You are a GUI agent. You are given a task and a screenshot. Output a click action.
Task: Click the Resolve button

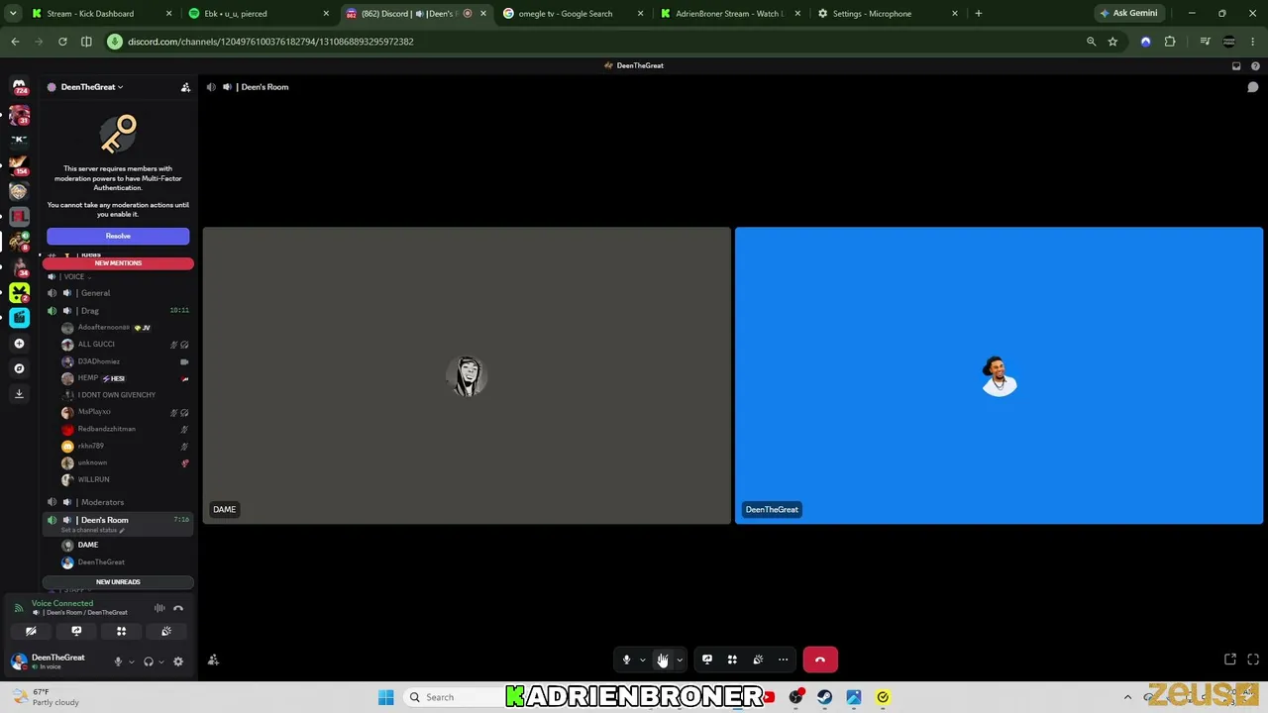tap(118, 236)
